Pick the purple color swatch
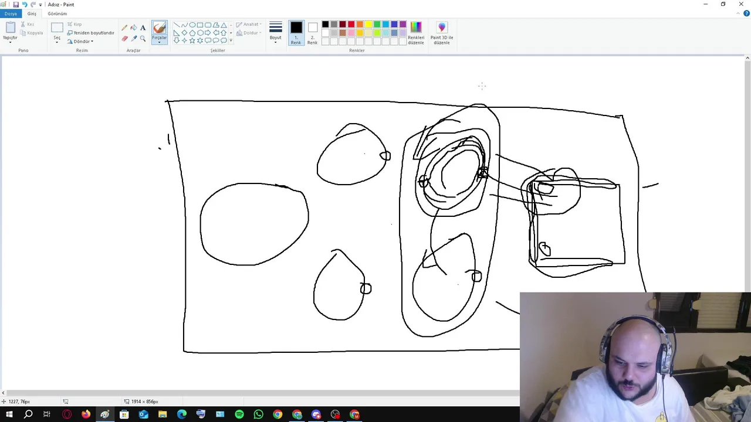This screenshot has width=751, height=422. coord(403,24)
